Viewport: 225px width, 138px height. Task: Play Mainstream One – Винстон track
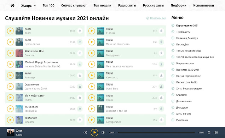point(10,53)
